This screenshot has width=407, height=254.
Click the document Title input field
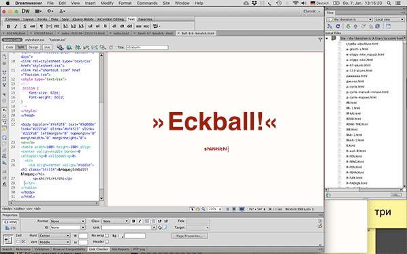click(x=147, y=48)
